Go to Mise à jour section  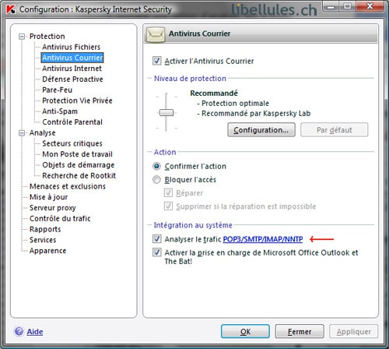(x=48, y=197)
